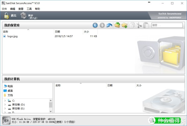
Task: Expand the C: drive node
Action: tap(5, 101)
